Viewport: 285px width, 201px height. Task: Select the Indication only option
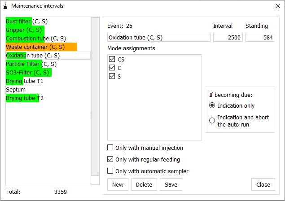[212, 105]
